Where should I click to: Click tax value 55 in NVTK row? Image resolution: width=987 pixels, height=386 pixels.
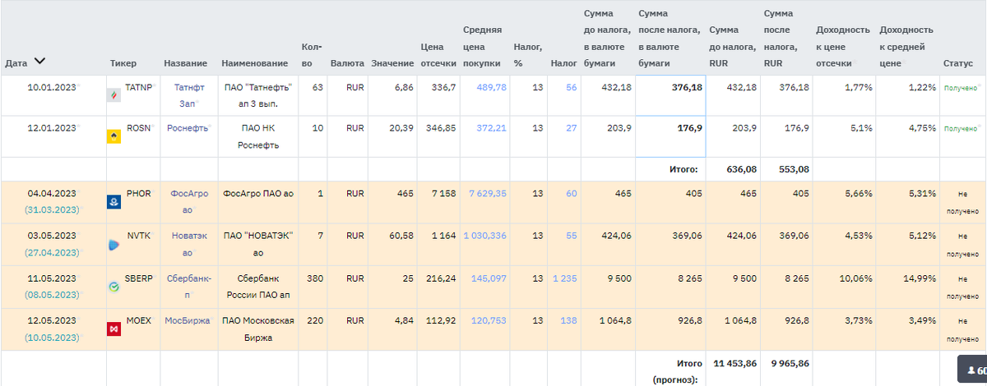(x=572, y=236)
